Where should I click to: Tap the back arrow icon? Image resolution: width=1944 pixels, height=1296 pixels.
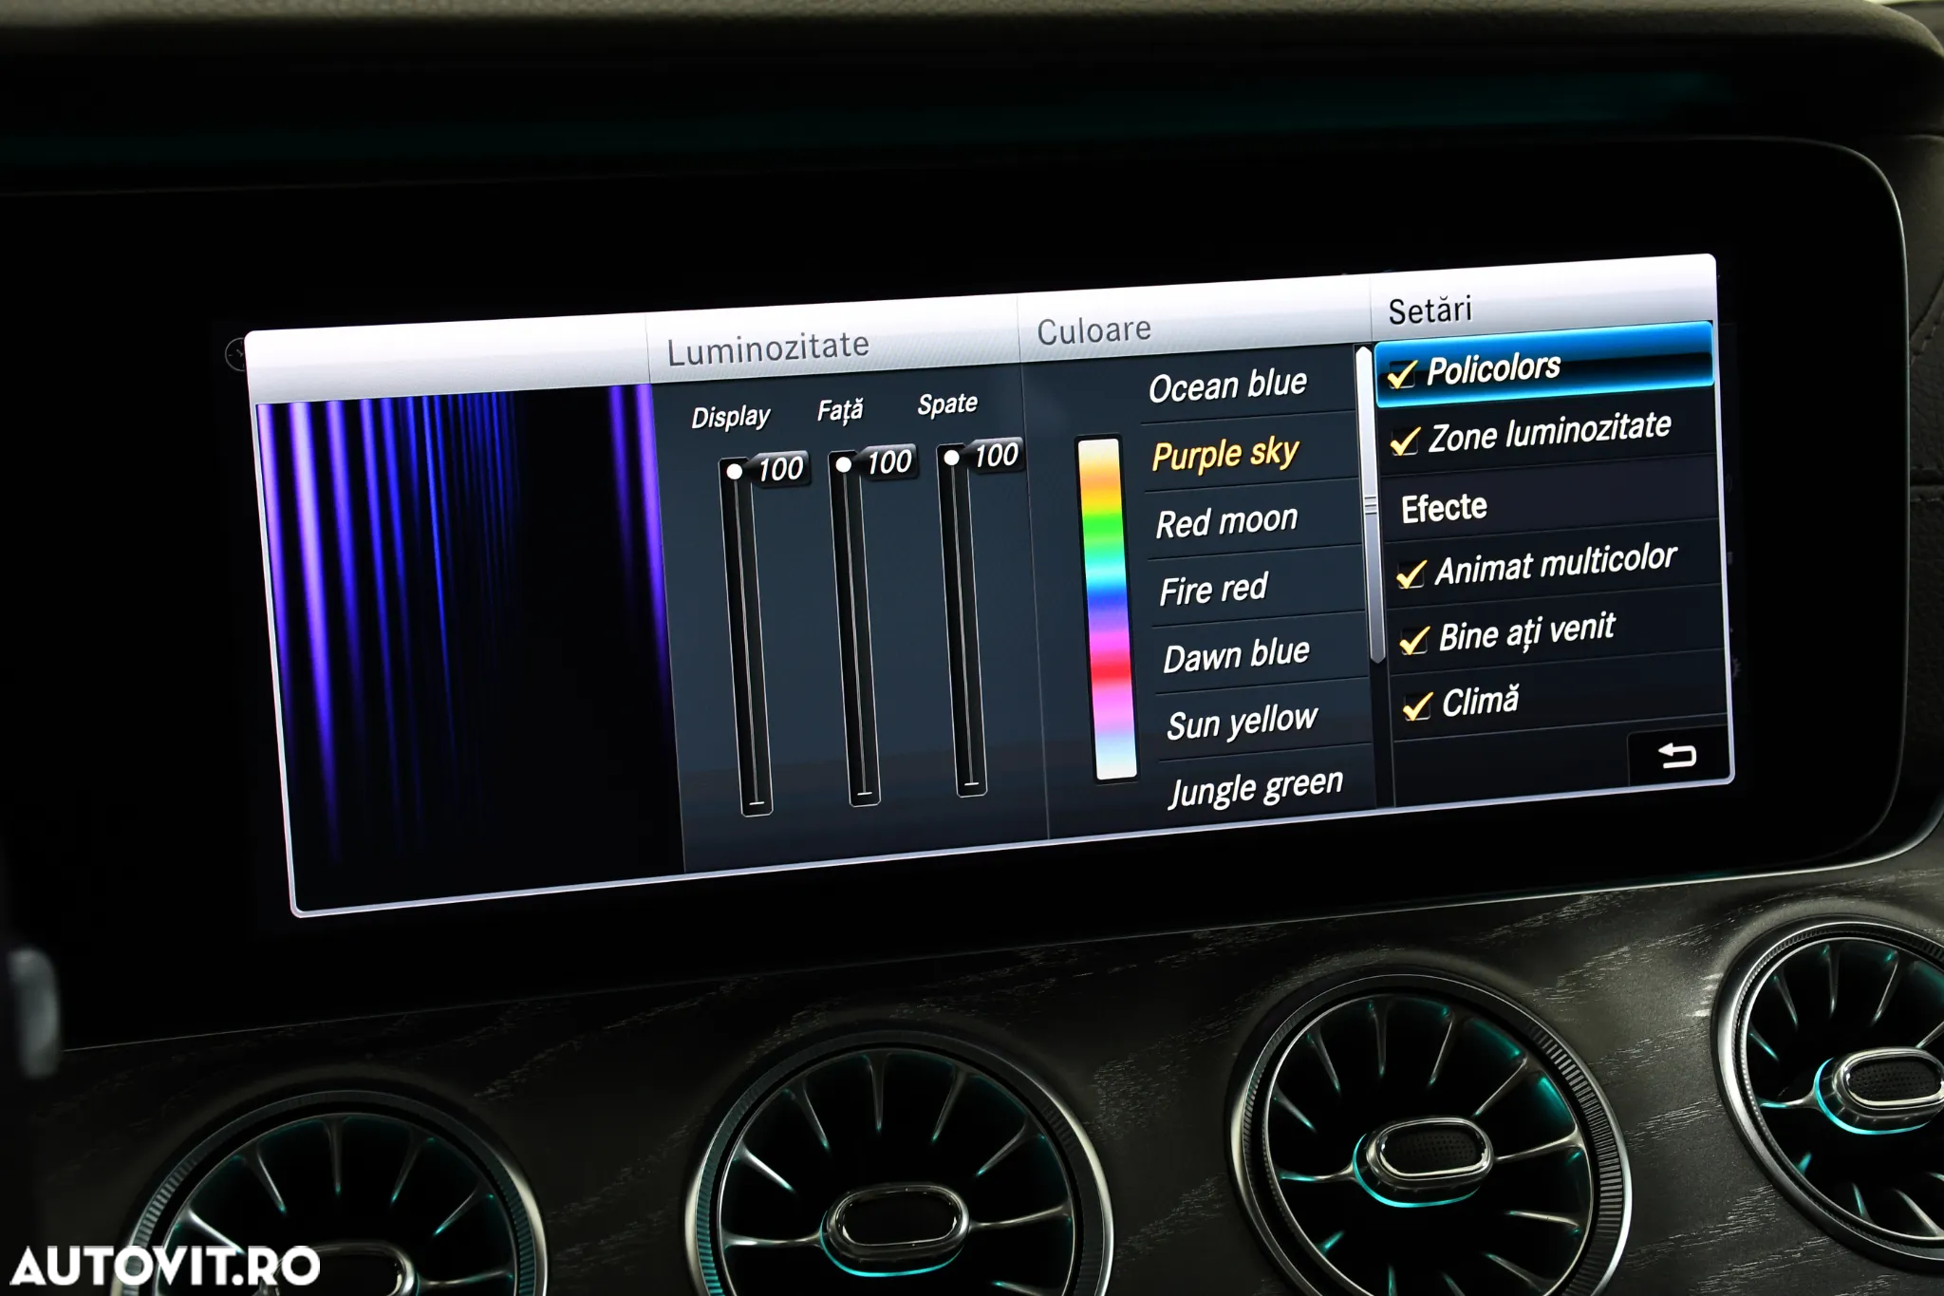(x=1677, y=755)
